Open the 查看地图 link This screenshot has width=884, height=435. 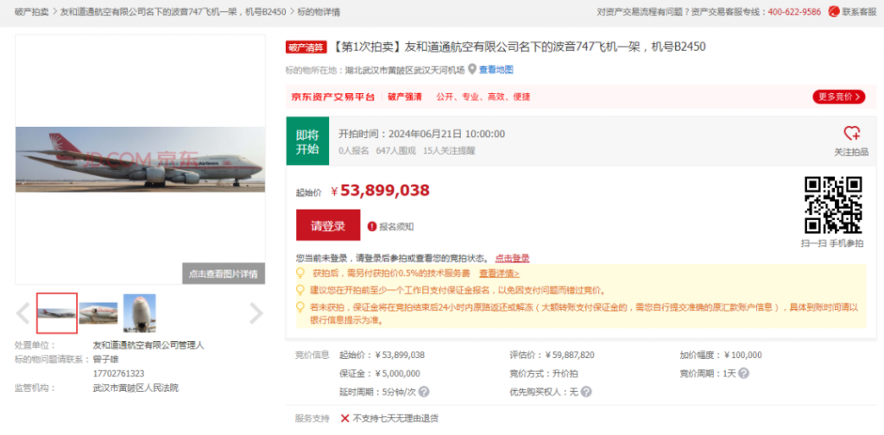(x=496, y=70)
